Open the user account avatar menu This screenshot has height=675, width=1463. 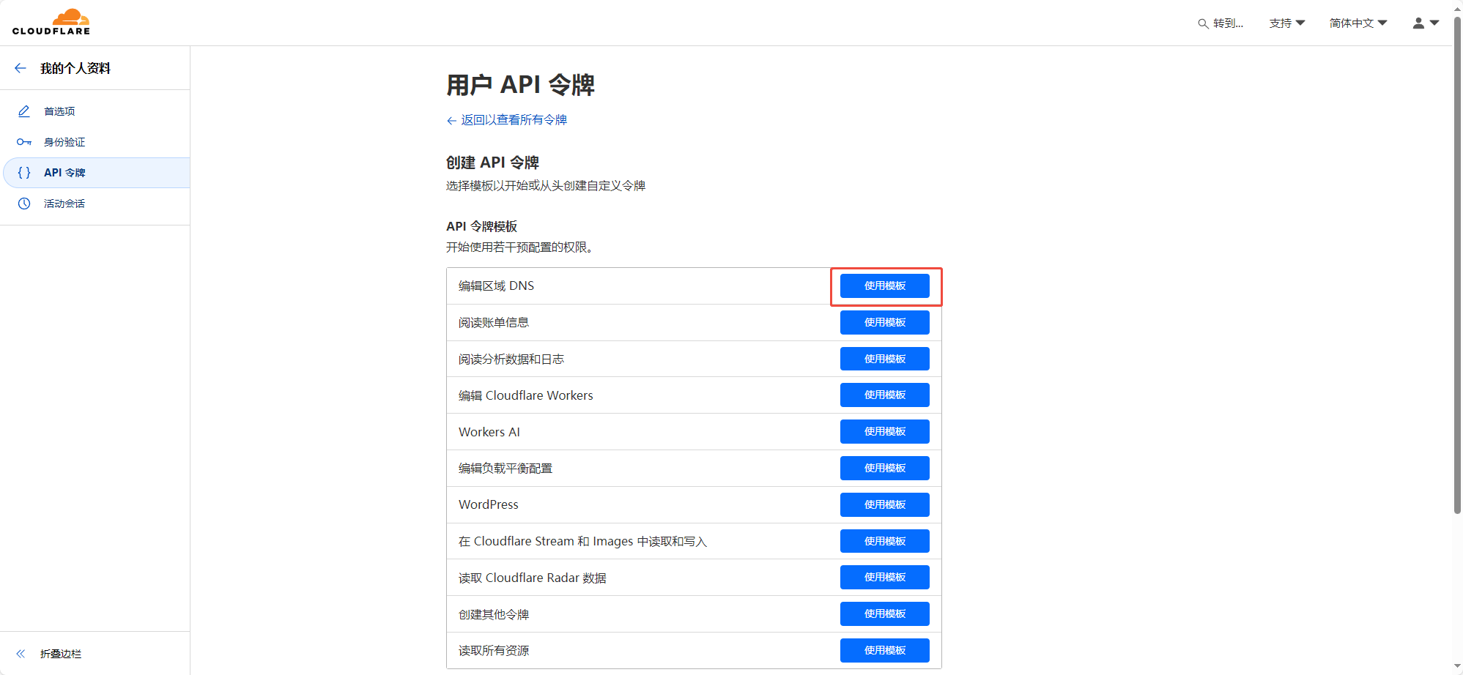[1418, 23]
